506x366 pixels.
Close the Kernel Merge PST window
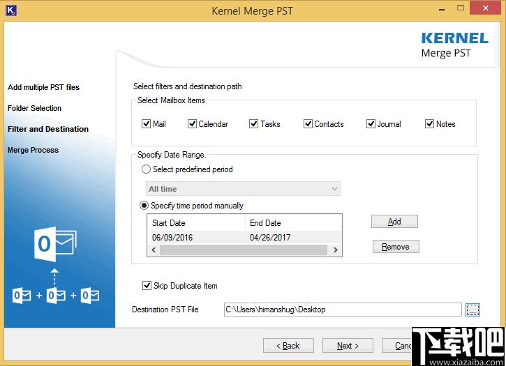(x=485, y=8)
